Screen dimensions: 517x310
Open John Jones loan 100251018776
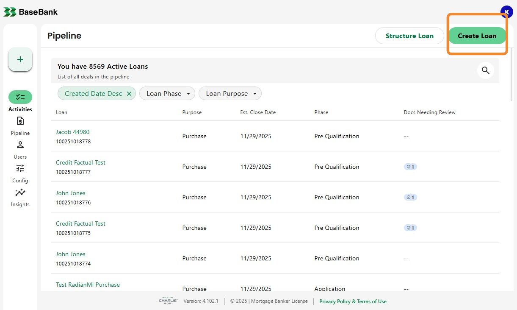pos(71,193)
